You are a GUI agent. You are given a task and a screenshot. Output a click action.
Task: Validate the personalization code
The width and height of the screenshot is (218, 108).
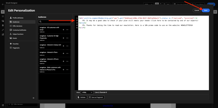tap(82, 97)
